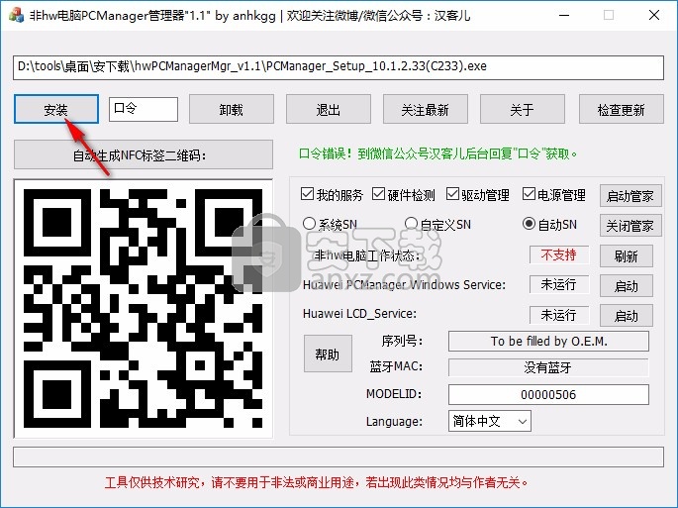Viewport: 678px width, 508px height.
Task: Start the Huawei PCManager Windows Service
Action: pyautogui.click(x=627, y=285)
